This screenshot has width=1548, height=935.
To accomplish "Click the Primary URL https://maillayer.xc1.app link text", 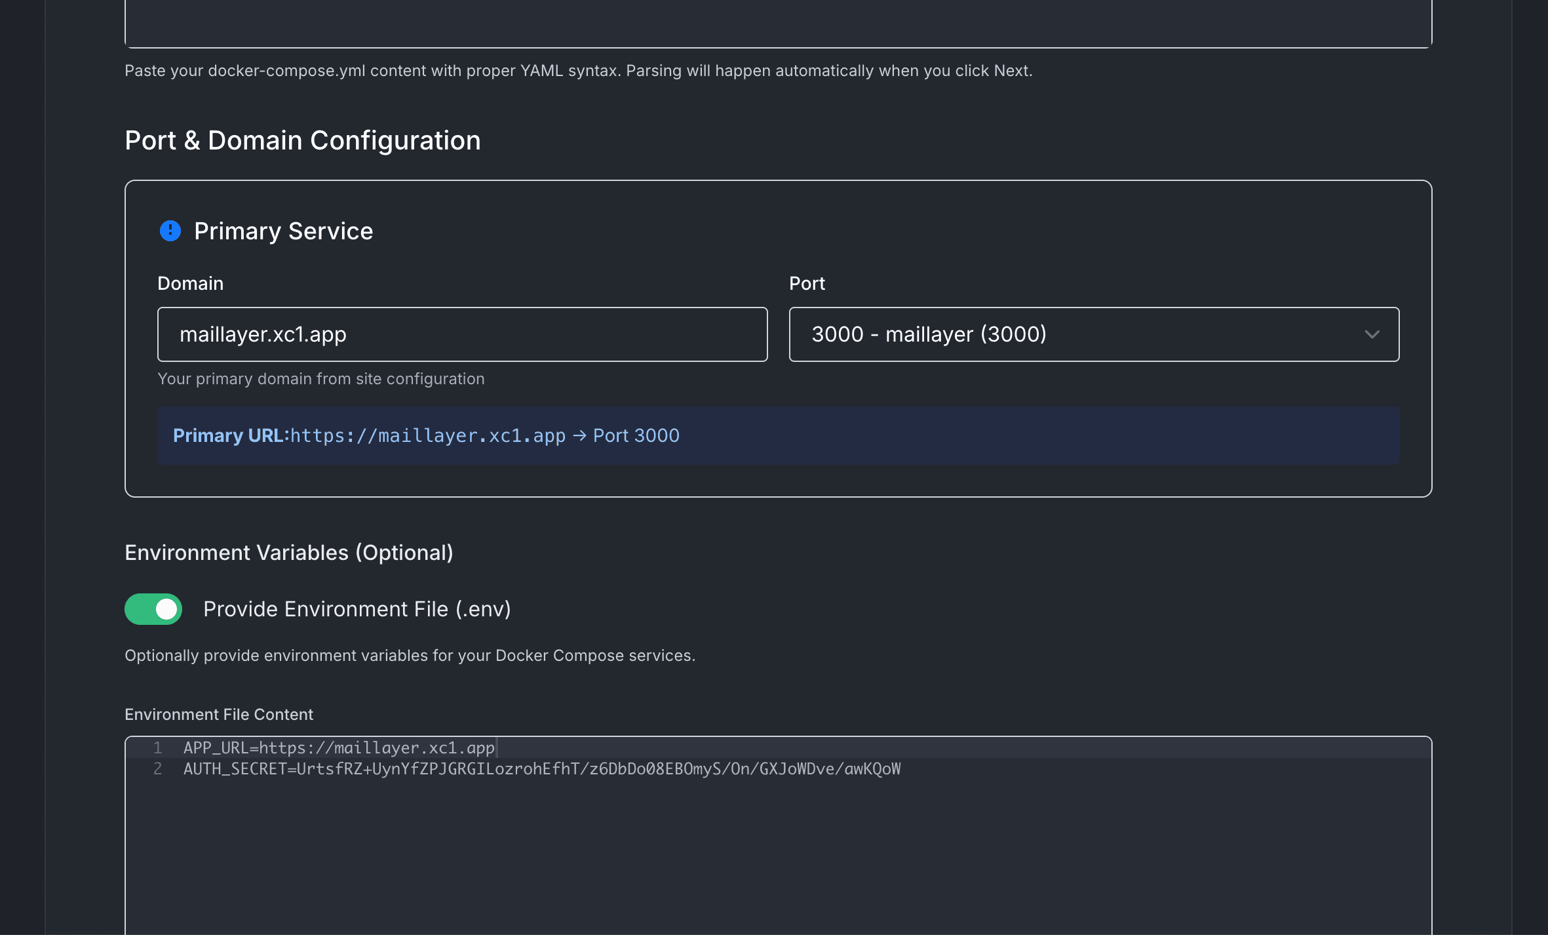I will click(x=428, y=435).
